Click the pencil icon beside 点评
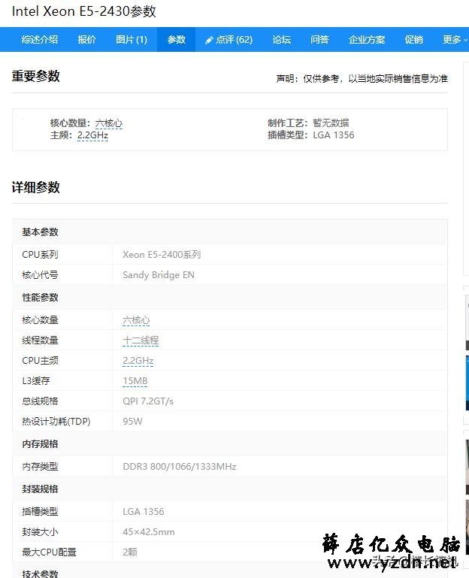469x578 pixels. pos(209,40)
